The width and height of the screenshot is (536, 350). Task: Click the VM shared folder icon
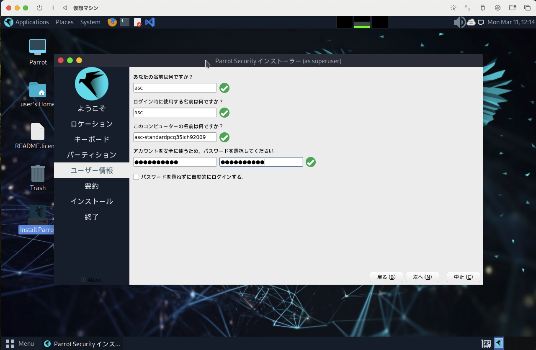coord(512,8)
